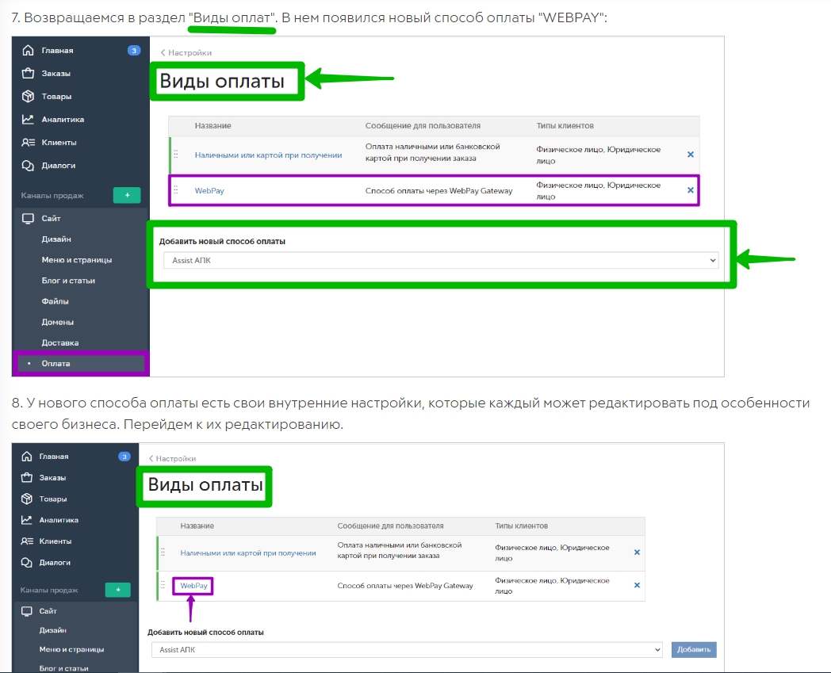Open Наличными или картой link in upper table
Viewport: 831px width, 673px height.
click(x=268, y=155)
